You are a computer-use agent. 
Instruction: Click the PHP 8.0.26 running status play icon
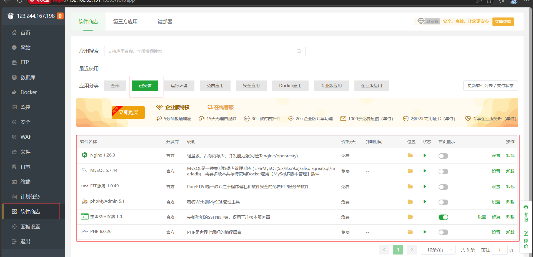pos(425,232)
